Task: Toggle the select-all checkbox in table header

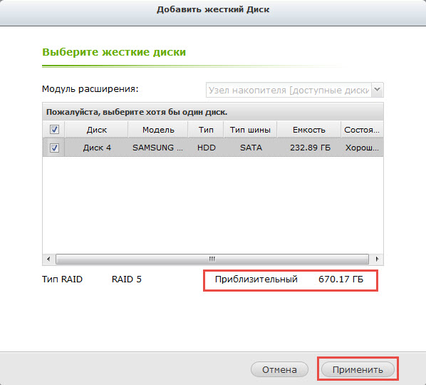Action: [x=54, y=130]
